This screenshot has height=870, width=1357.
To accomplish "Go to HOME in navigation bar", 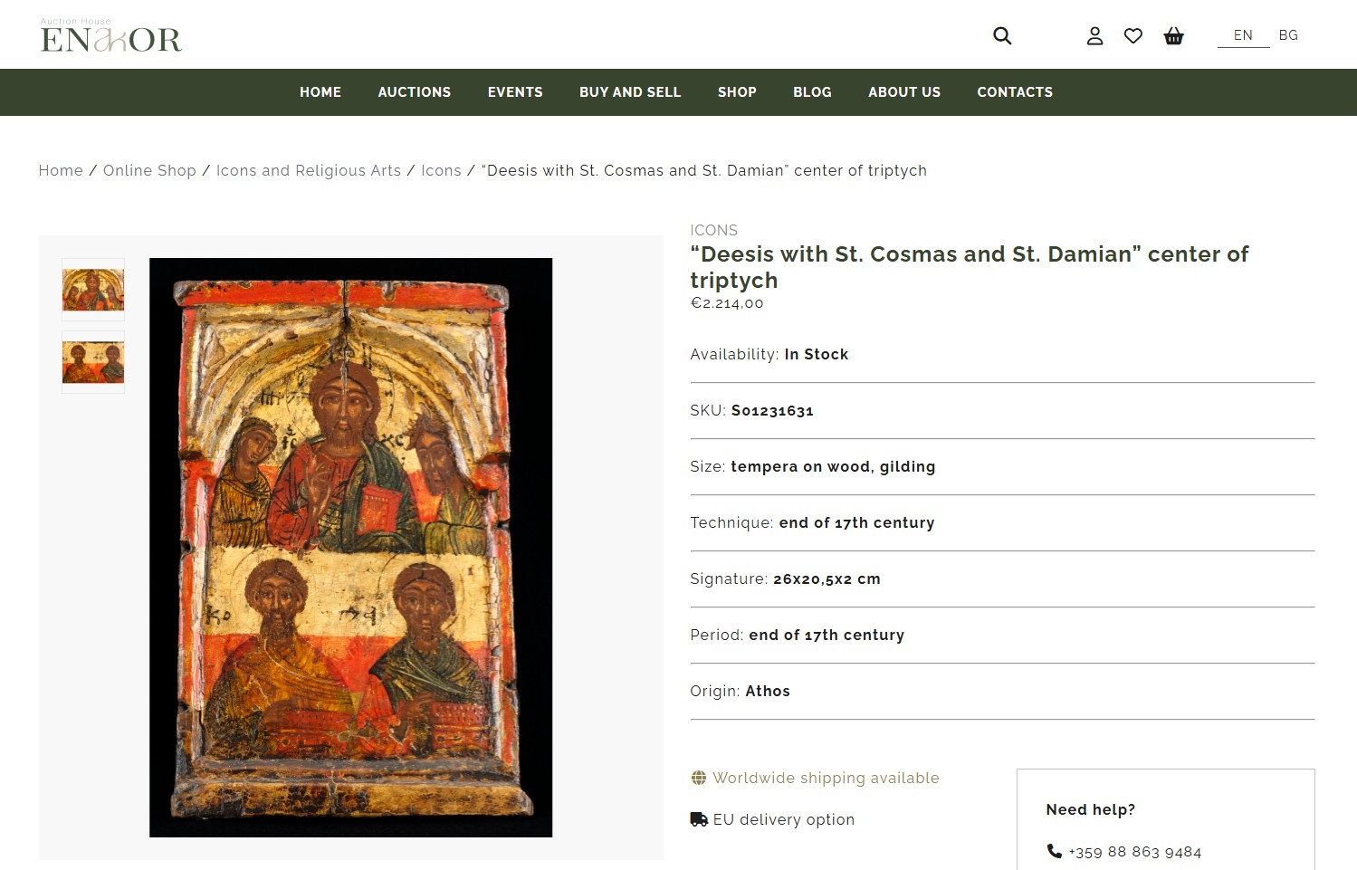I will [x=320, y=92].
